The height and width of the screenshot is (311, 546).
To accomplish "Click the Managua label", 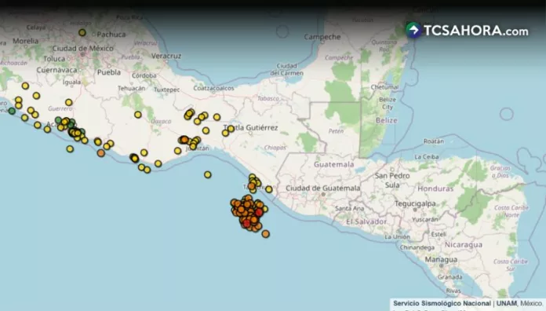I will 441,260.
